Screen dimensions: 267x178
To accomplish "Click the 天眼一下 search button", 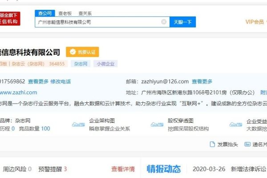I will (182, 22).
